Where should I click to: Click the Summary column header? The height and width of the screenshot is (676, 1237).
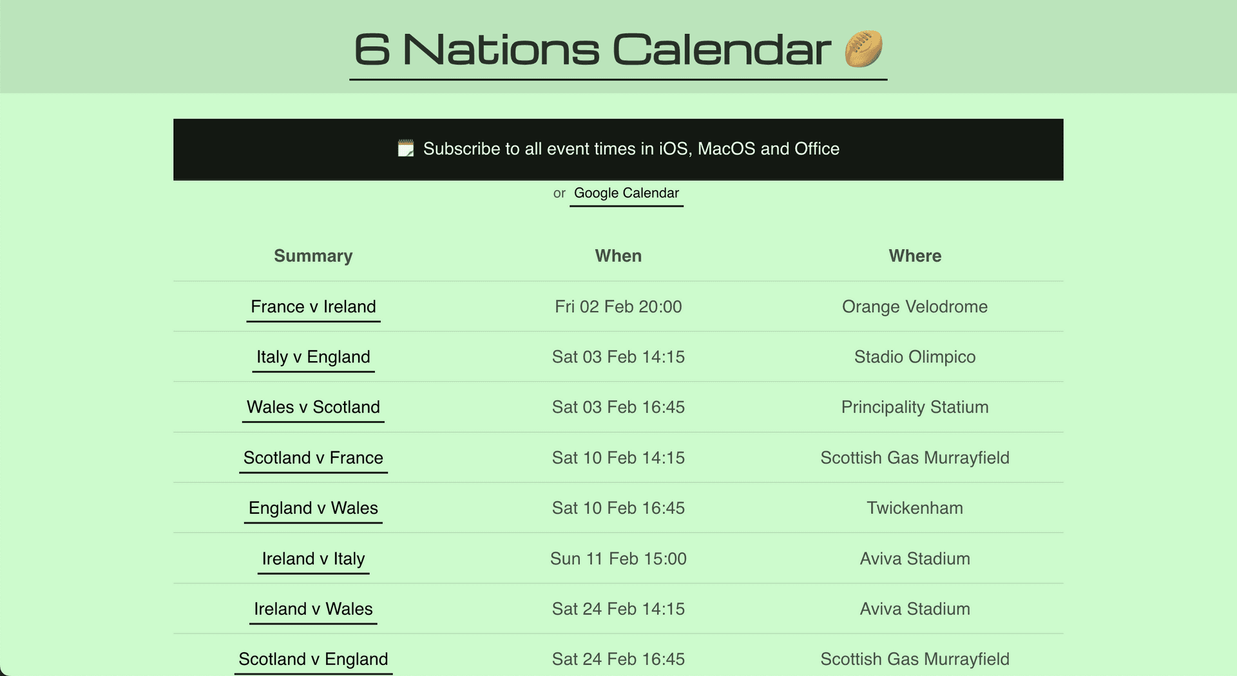[313, 256]
